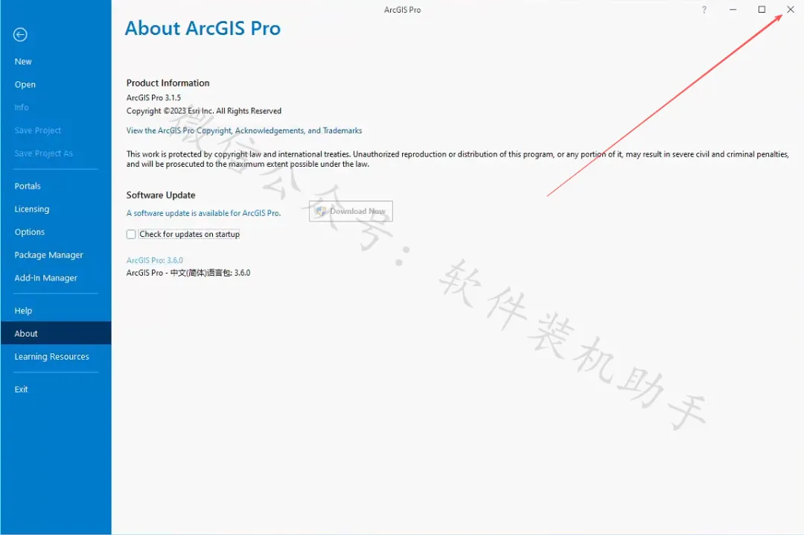804x535 pixels.
Task: Click the ArcGIS Pro: 3.6.0 link
Action: [154, 260]
